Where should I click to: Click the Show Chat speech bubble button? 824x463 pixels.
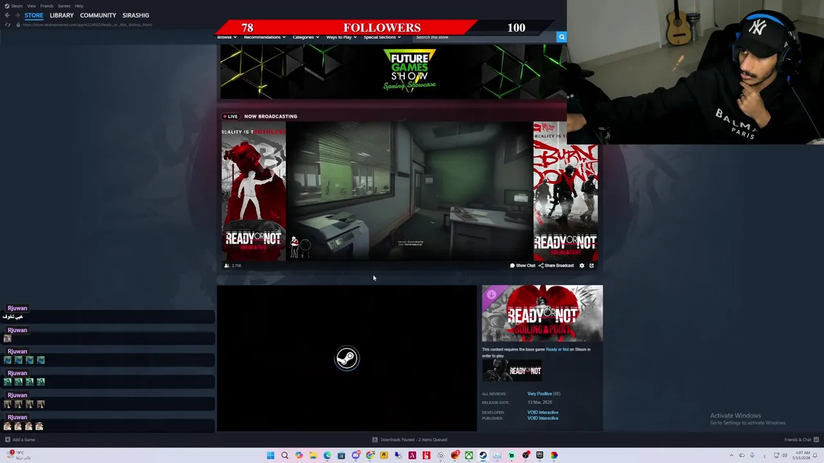pos(522,266)
